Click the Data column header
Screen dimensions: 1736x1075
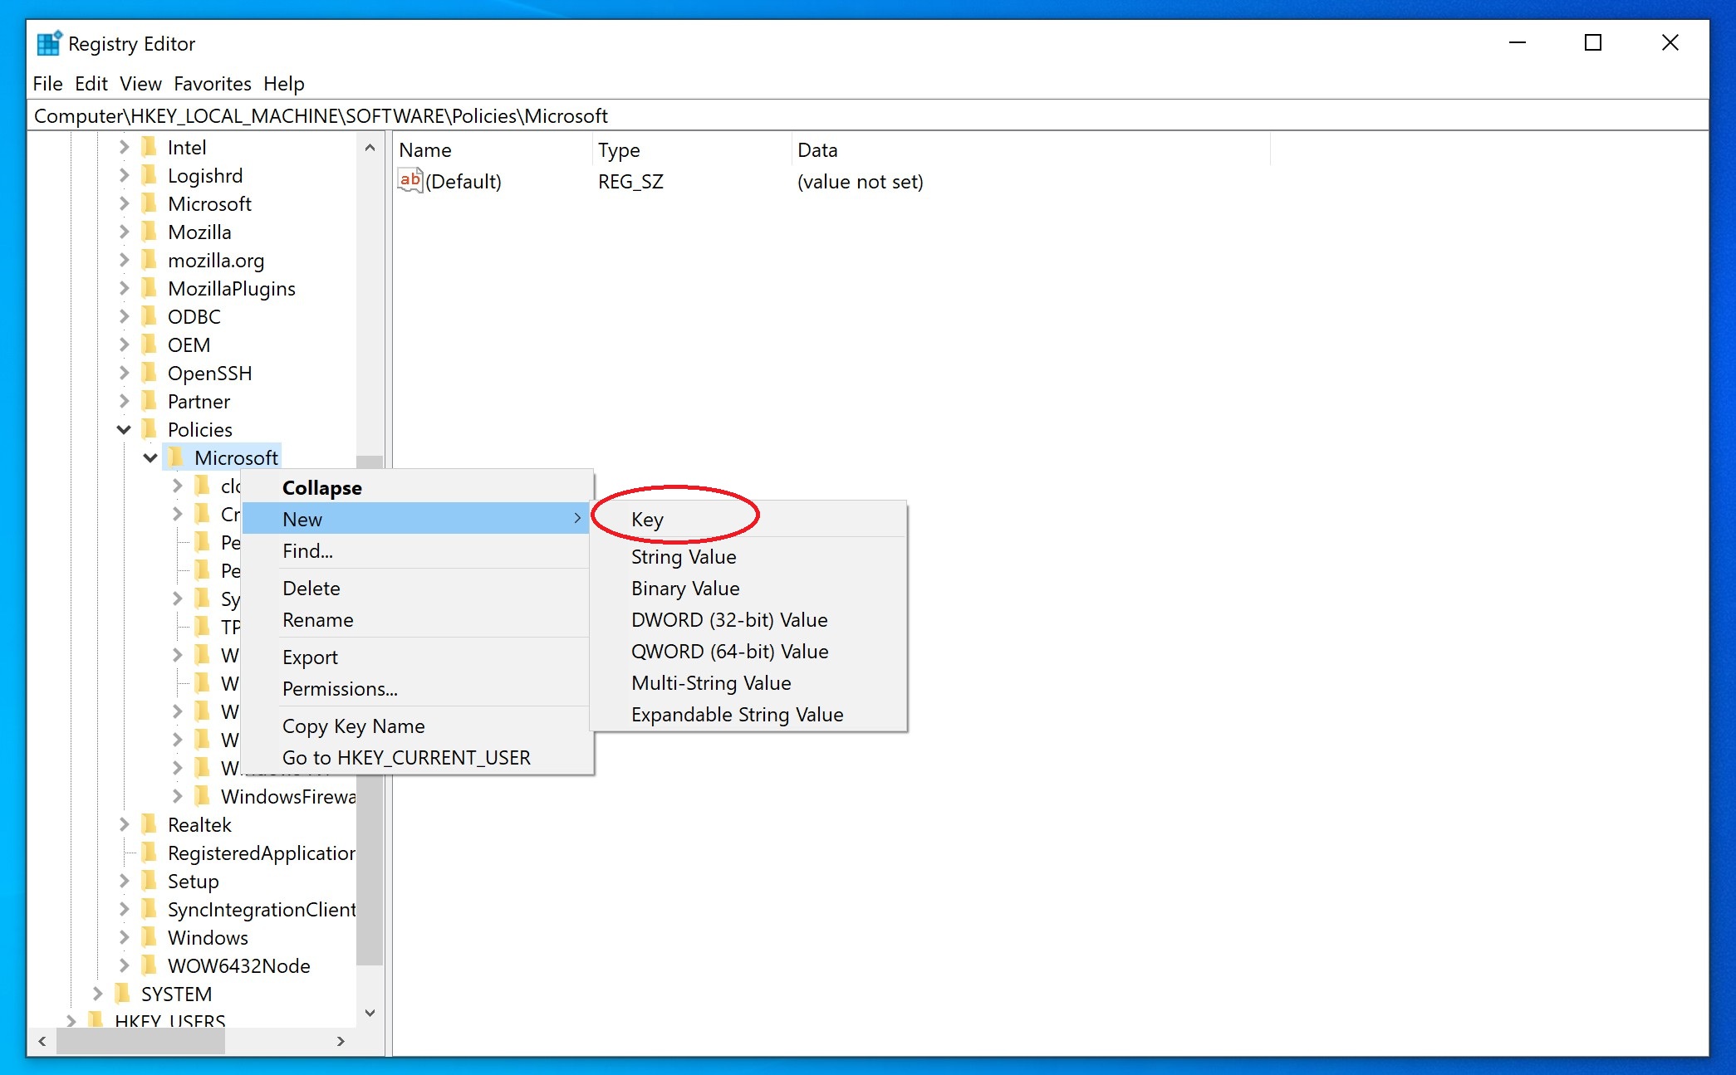point(1030,150)
